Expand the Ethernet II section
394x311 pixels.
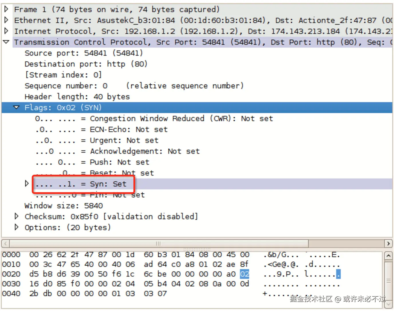(x=6, y=20)
